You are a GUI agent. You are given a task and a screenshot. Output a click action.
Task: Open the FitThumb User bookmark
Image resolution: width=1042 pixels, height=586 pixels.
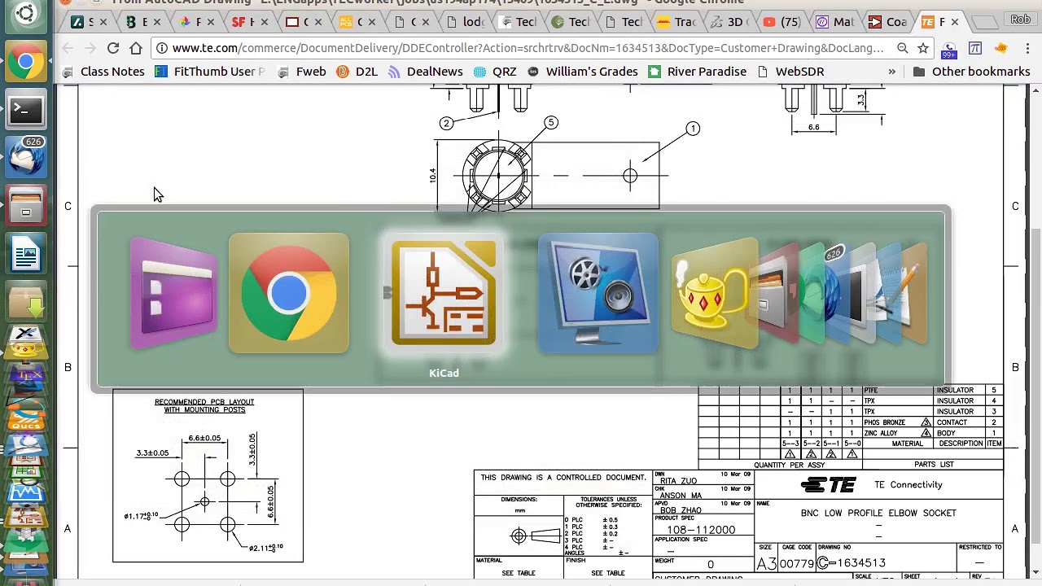tap(210, 72)
